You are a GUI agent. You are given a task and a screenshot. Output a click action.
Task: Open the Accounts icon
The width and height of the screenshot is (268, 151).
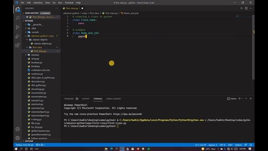point(18,129)
